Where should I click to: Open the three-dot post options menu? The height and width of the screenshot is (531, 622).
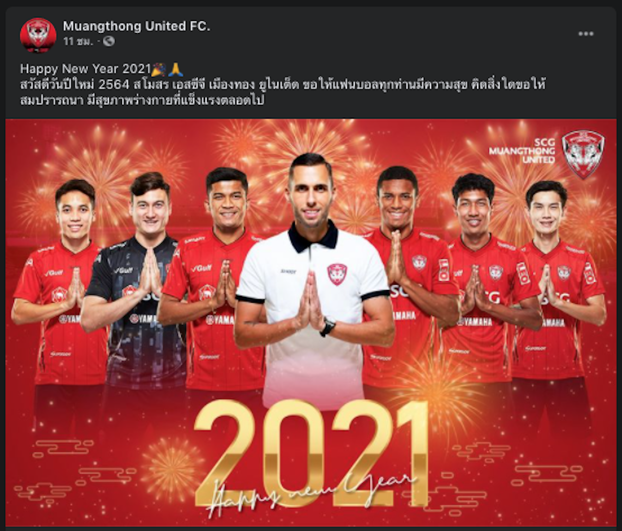tap(586, 34)
